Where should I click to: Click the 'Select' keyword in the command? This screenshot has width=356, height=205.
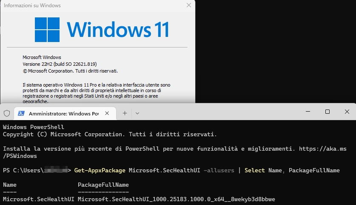[254, 170]
